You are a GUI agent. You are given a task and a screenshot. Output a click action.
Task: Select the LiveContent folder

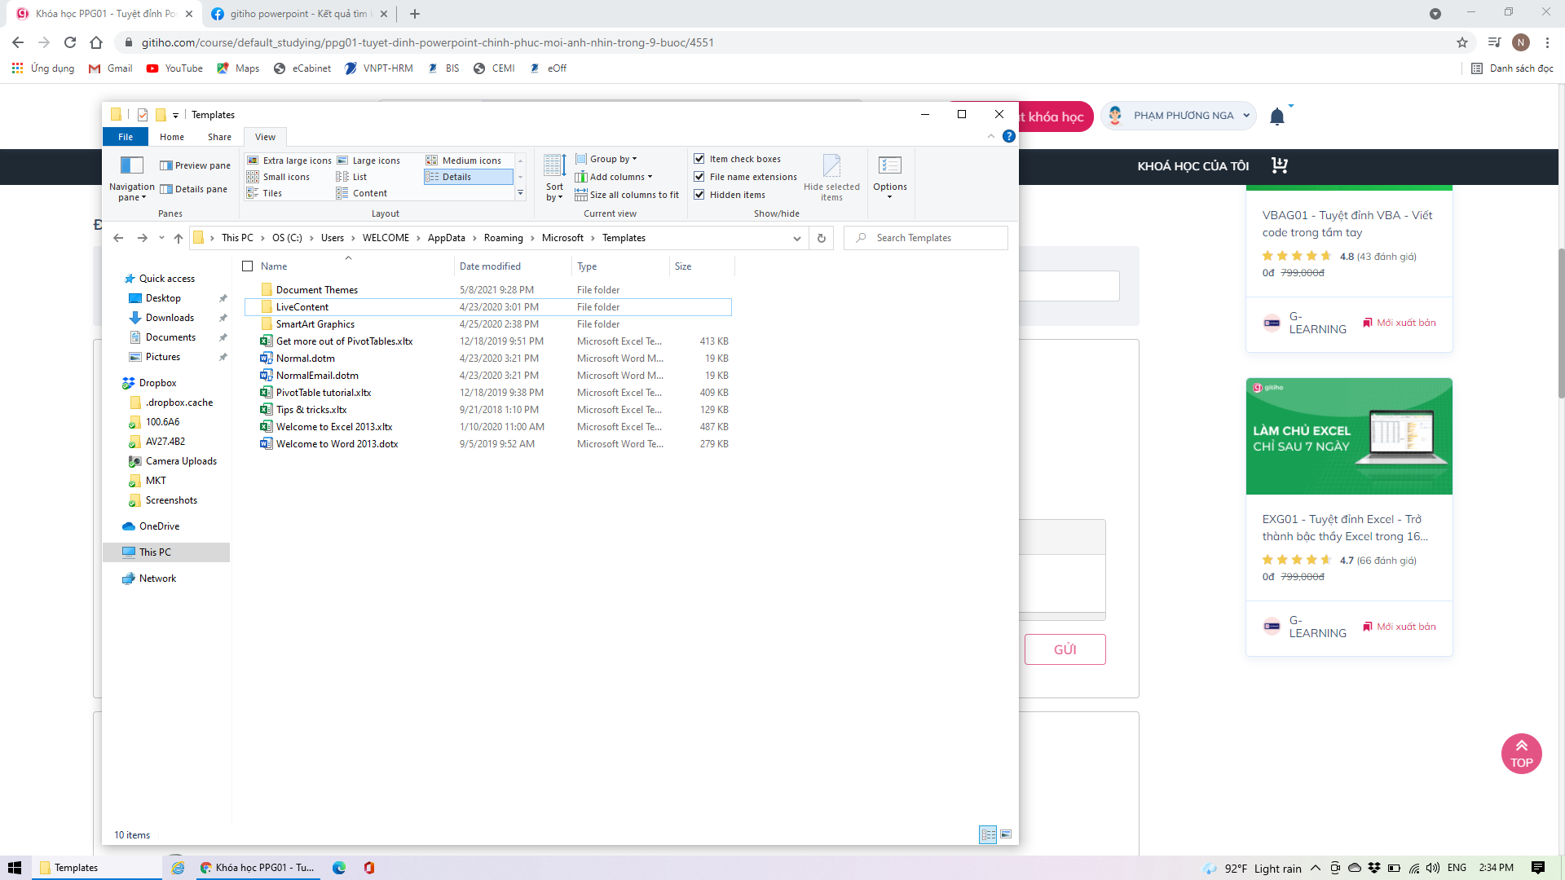(487, 307)
